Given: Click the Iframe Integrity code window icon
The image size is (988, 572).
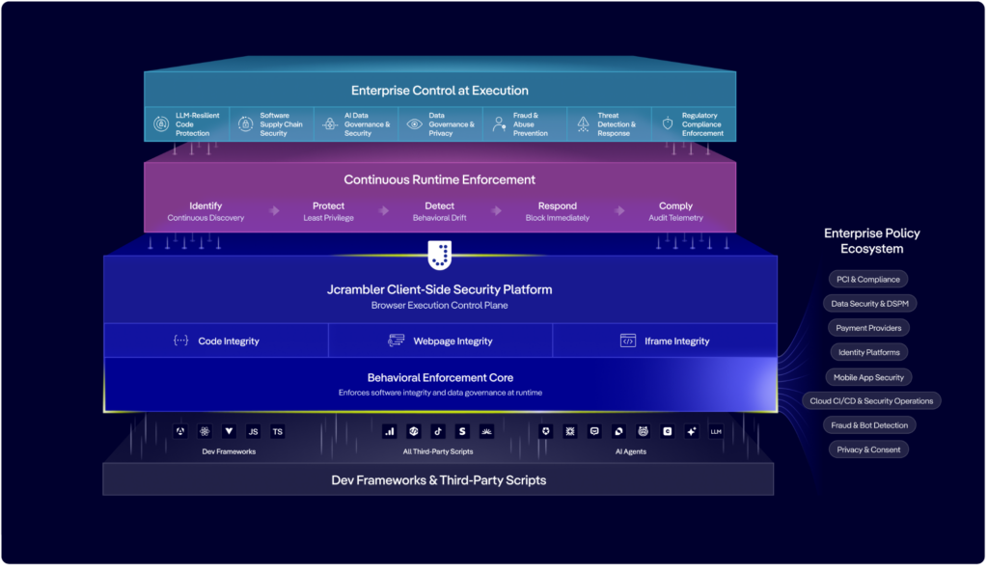Looking at the screenshot, I should 628,340.
